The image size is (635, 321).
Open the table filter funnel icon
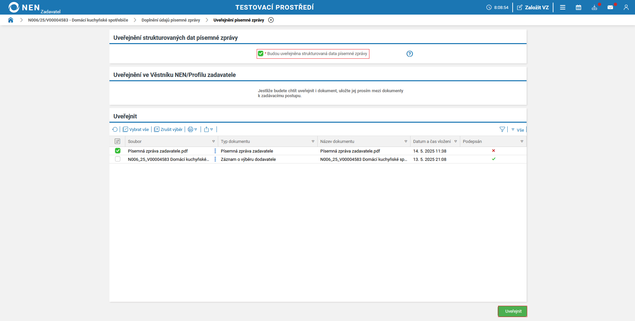coord(502,130)
